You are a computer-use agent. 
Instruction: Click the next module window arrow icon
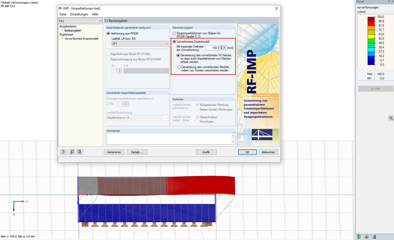click(80, 152)
